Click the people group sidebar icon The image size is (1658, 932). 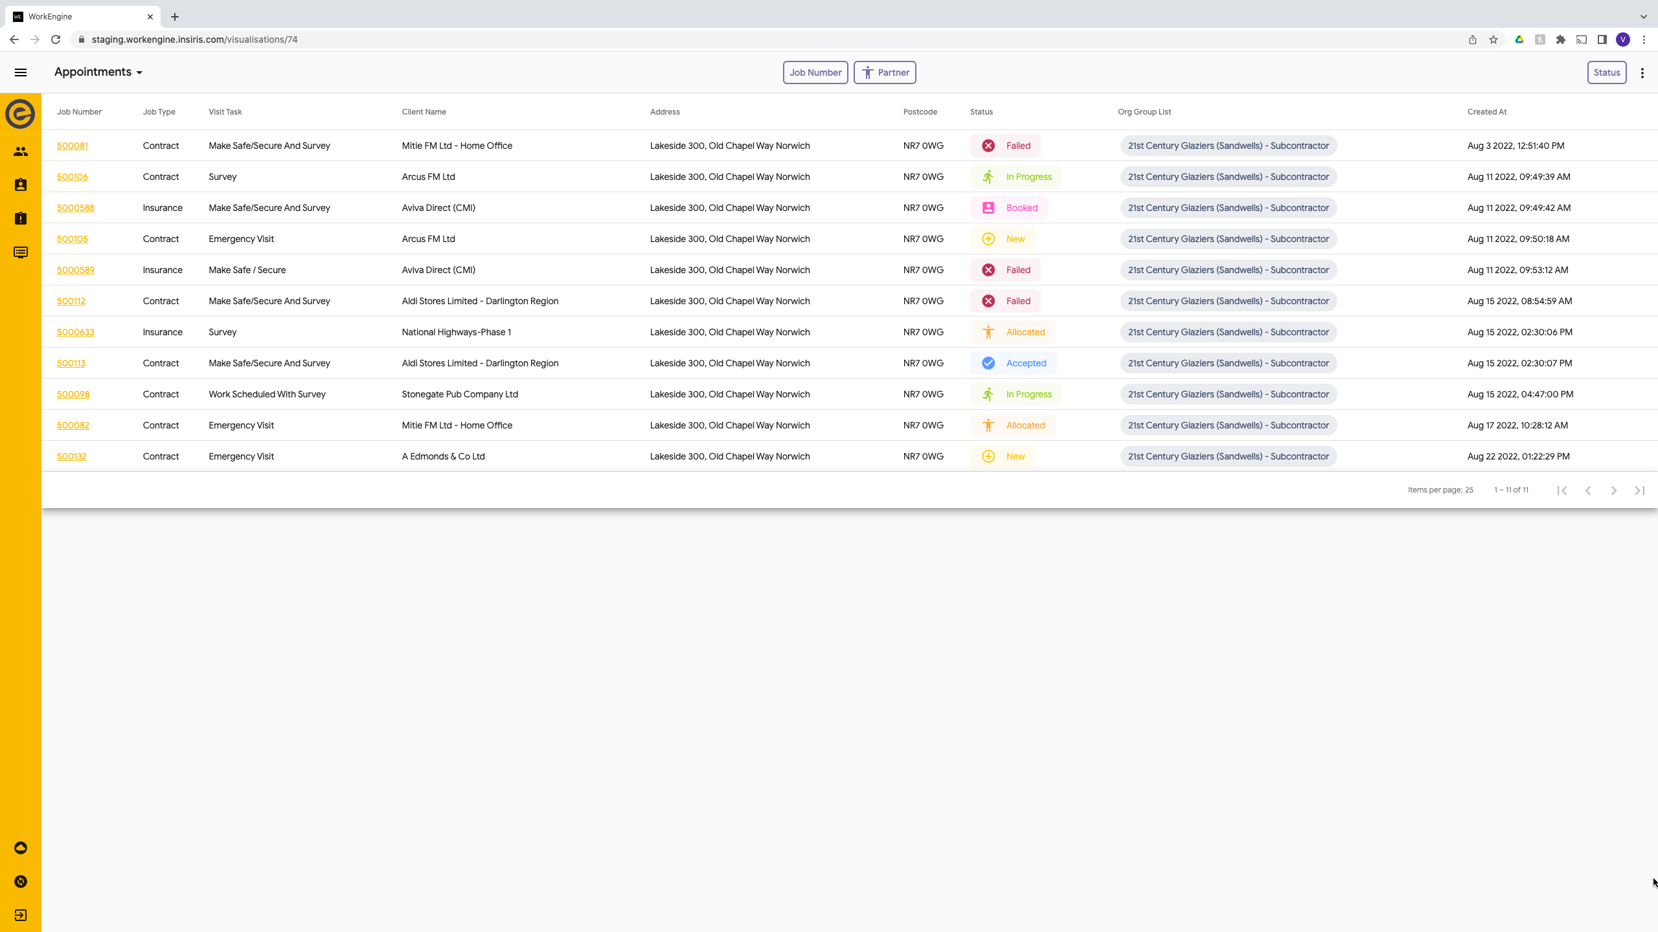(21, 151)
